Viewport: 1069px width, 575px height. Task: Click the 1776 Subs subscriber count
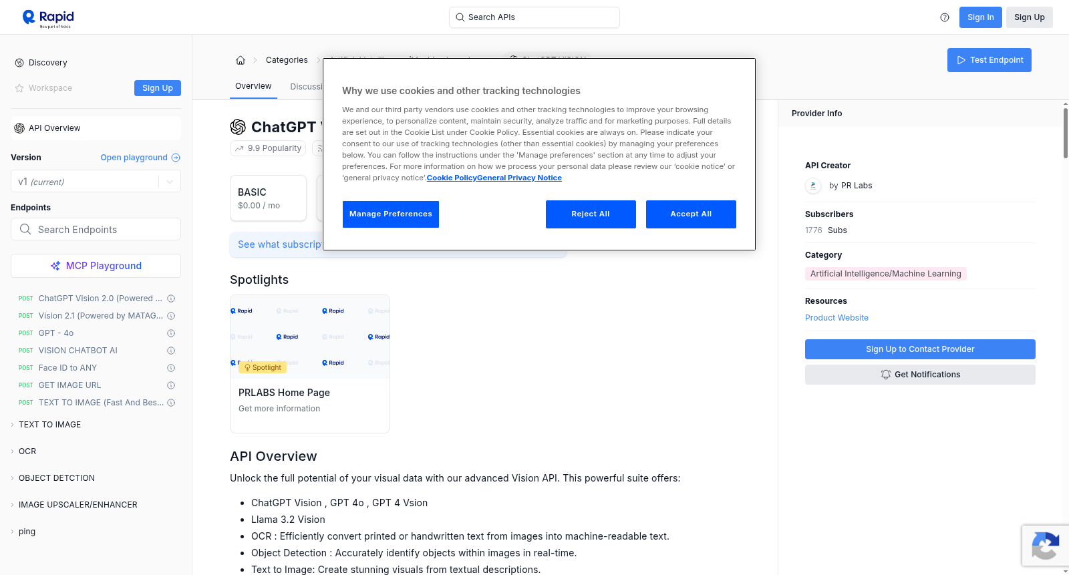coord(826,230)
